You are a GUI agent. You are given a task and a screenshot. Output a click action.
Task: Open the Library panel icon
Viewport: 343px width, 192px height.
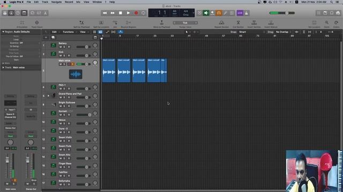pos(5,13)
